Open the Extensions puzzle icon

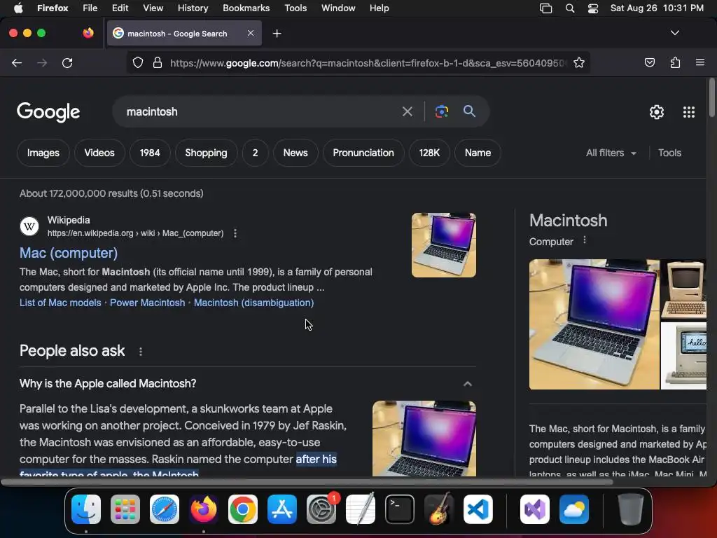pyautogui.click(x=675, y=62)
